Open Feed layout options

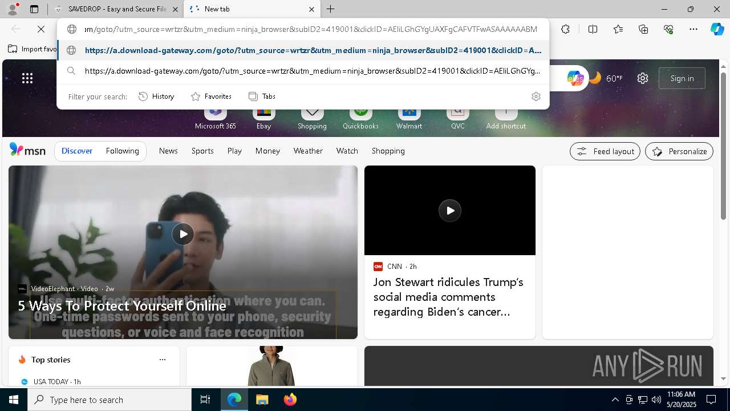pyautogui.click(x=605, y=151)
